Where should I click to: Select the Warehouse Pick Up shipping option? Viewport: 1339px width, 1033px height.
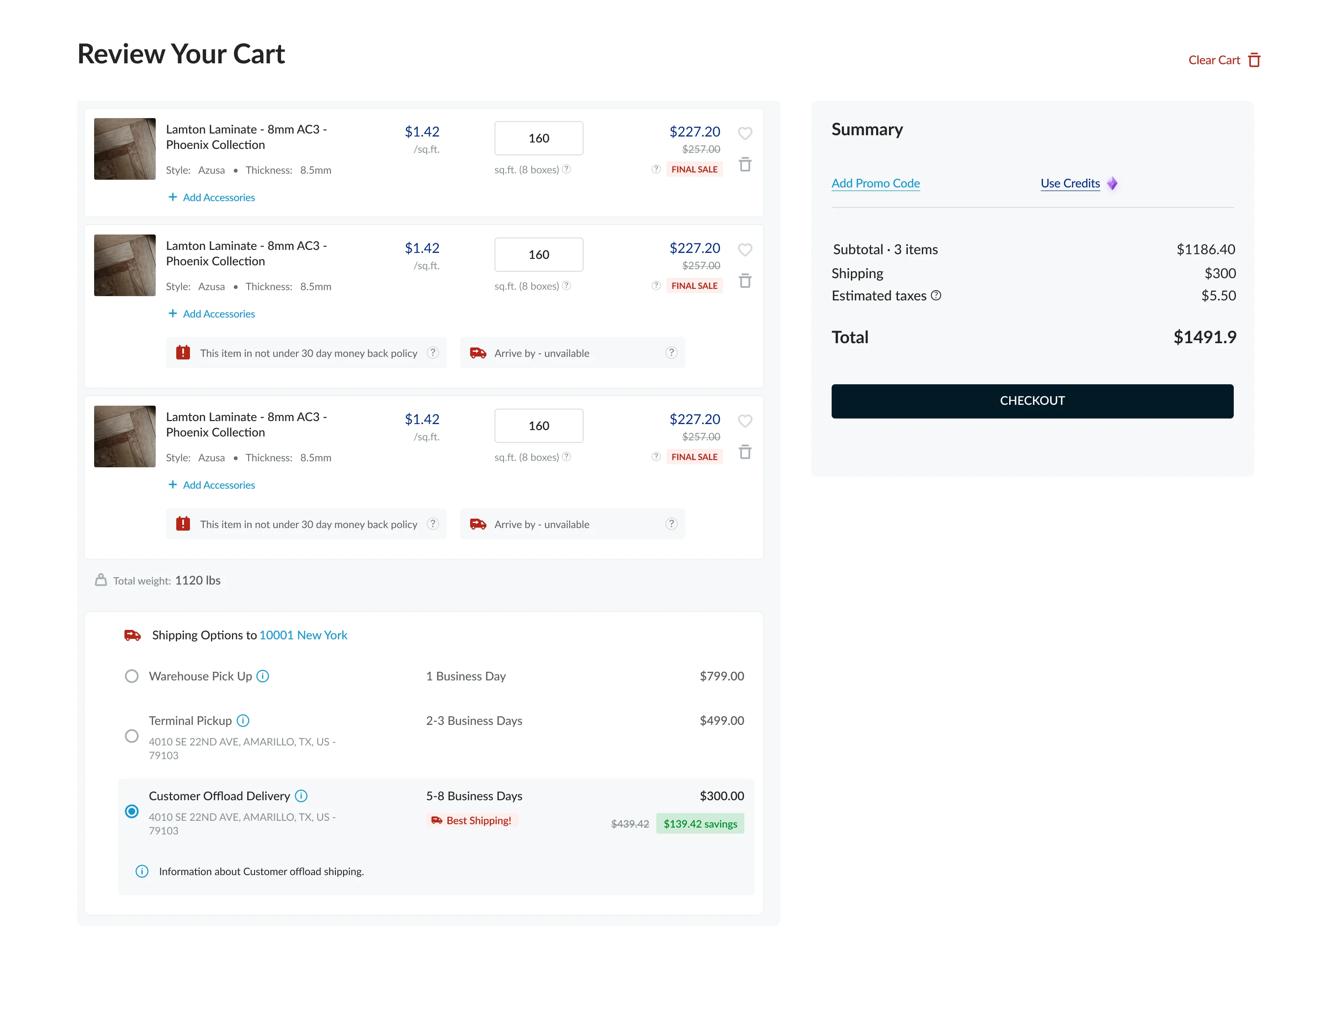(131, 676)
